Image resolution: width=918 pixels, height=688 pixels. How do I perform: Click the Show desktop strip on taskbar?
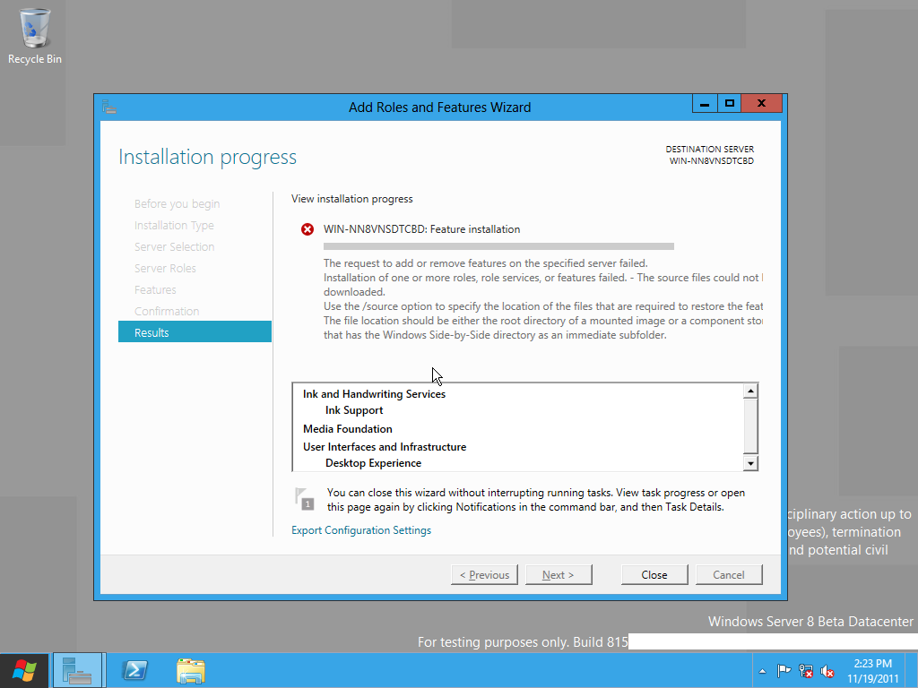[x=912, y=670]
